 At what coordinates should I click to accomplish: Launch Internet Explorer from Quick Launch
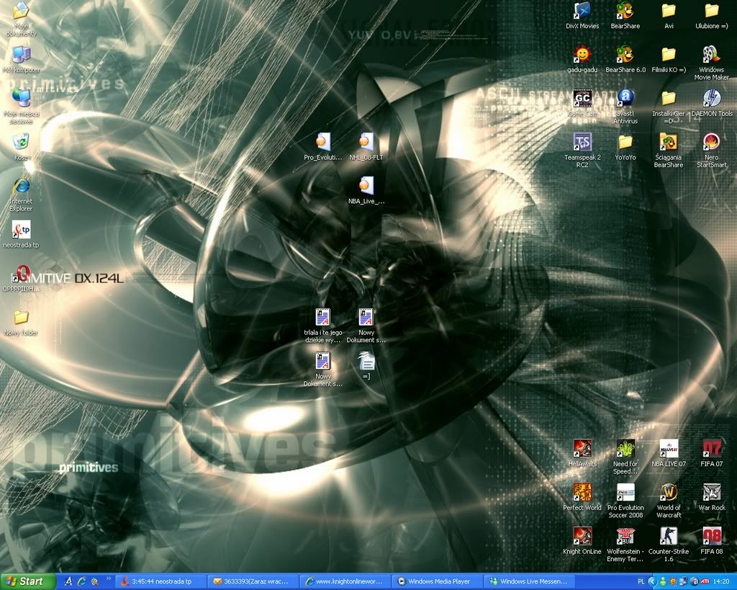click(x=82, y=581)
